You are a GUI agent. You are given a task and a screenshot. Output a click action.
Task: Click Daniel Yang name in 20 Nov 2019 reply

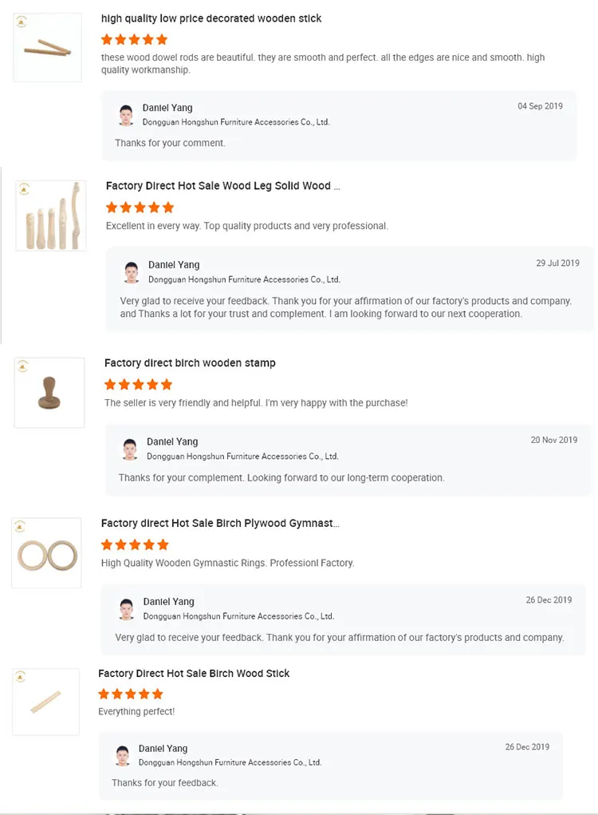tap(171, 441)
